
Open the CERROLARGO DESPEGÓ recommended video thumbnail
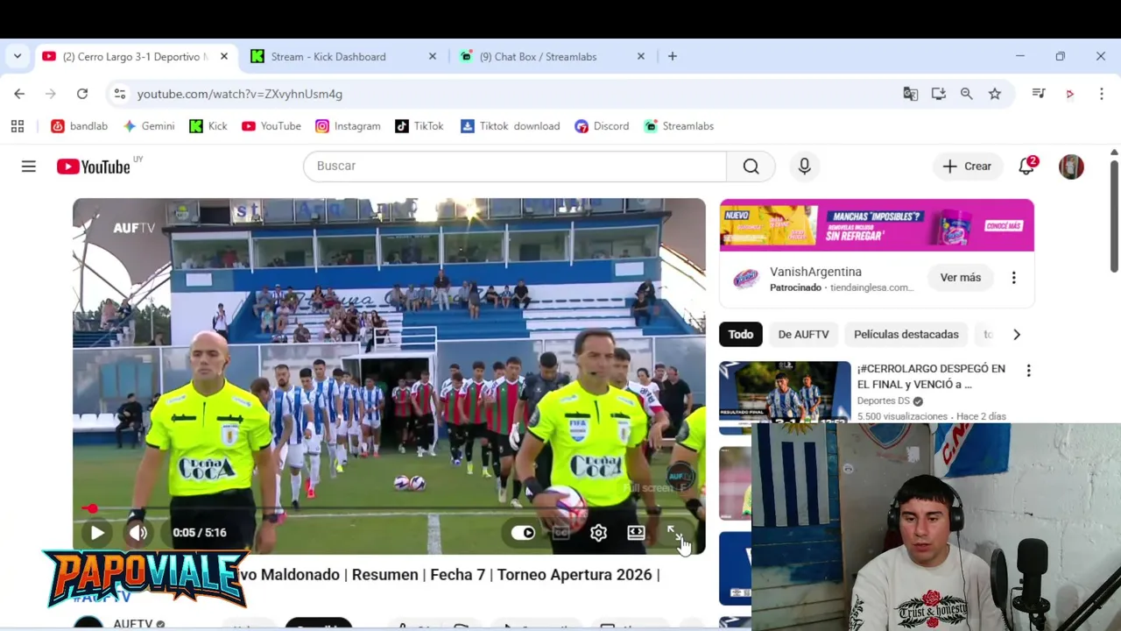(x=785, y=397)
